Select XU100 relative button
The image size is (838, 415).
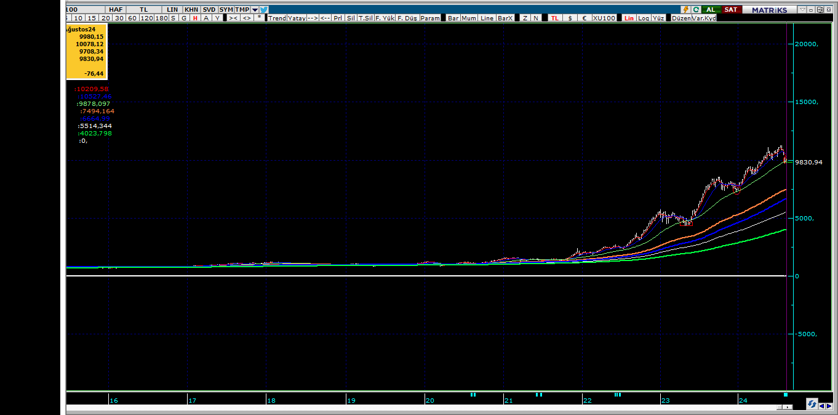coord(604,18)
